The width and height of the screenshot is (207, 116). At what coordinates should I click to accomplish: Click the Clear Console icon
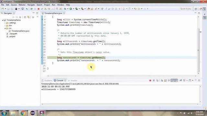click(x=162, y=81)
